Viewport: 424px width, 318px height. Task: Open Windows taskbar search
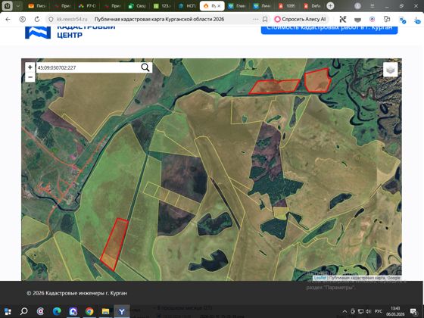tap(24, 311)
